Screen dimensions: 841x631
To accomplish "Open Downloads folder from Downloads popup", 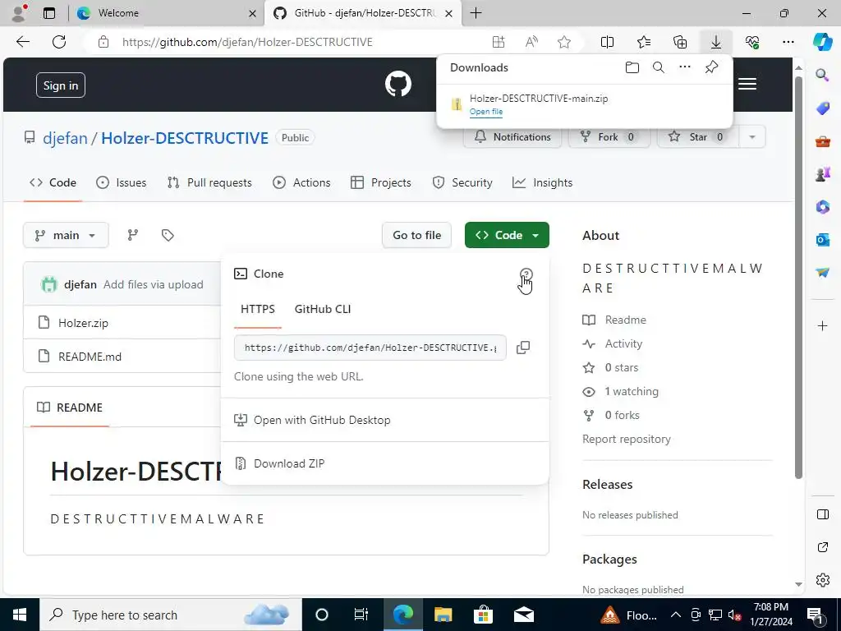I will click(x=632, y=67).
